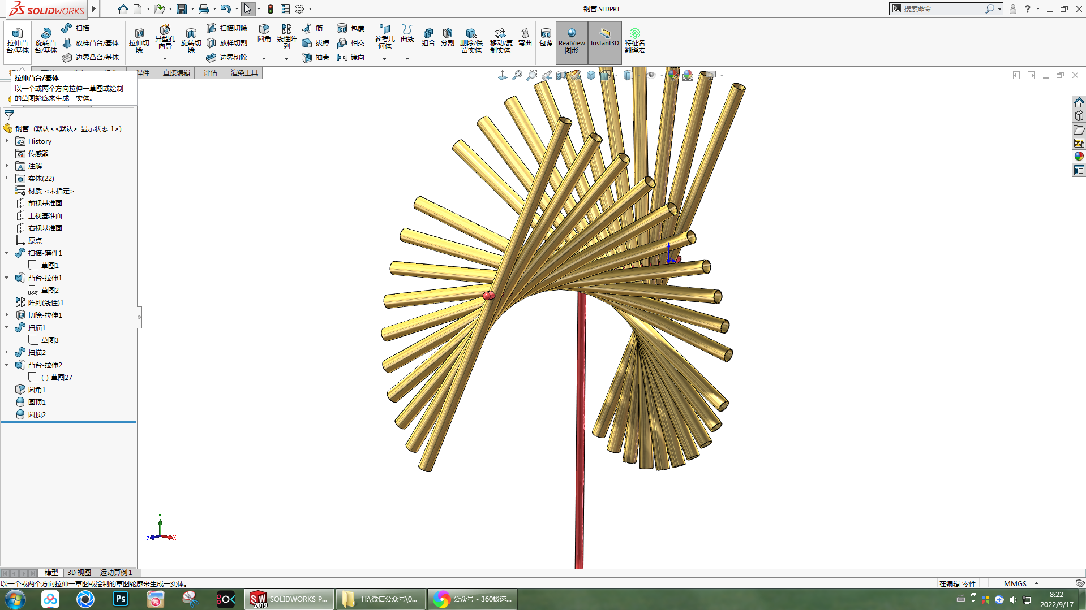The height and width of the screenshot is (610, 1086).
Task: Select Lofted Boss/Base (放样凸台/基体)
Action: (91, 42)
